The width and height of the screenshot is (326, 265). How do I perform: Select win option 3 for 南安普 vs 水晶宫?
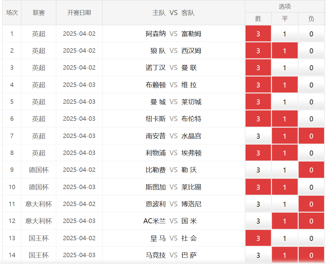coord(258,136)
